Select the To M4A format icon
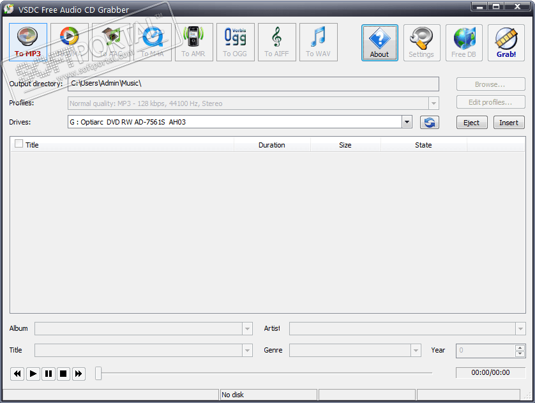The image size is (535, 403). 153,42
